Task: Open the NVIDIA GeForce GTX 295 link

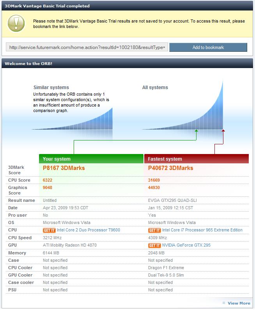Action: tap(186, 245)
